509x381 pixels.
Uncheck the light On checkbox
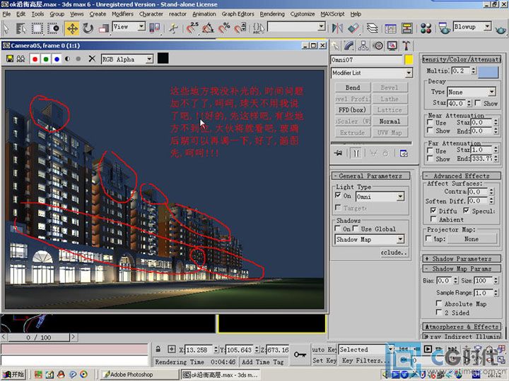[338, 195]
